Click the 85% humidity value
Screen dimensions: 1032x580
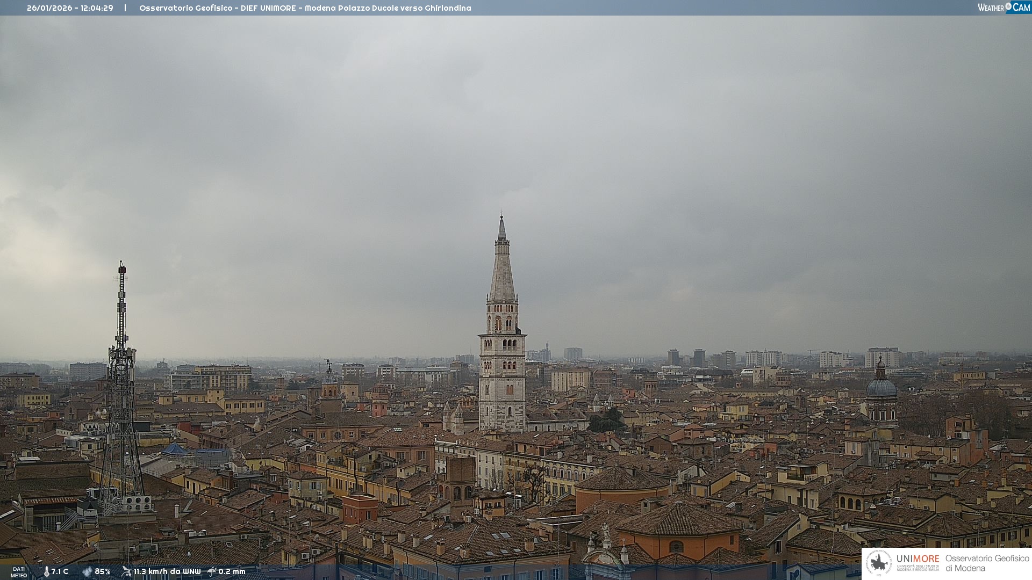(103, 571)
